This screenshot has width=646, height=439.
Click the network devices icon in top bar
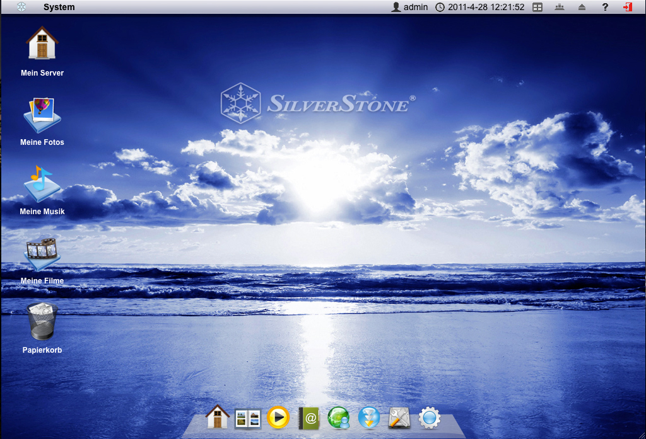[560, 7]
